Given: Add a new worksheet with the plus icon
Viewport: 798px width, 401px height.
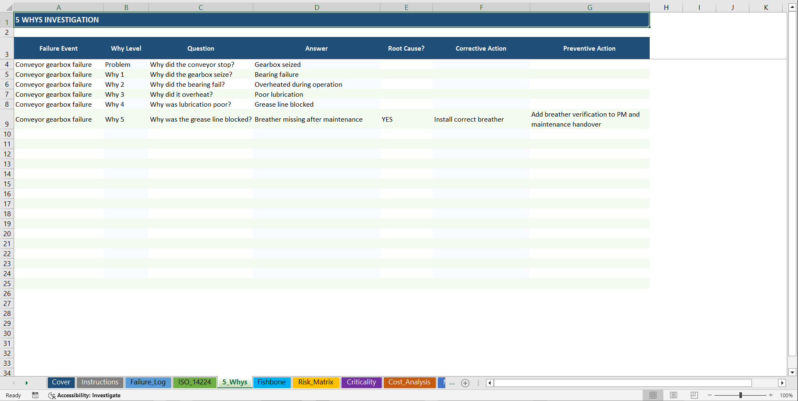Looking at the screenshot, I should pos(465,383).
